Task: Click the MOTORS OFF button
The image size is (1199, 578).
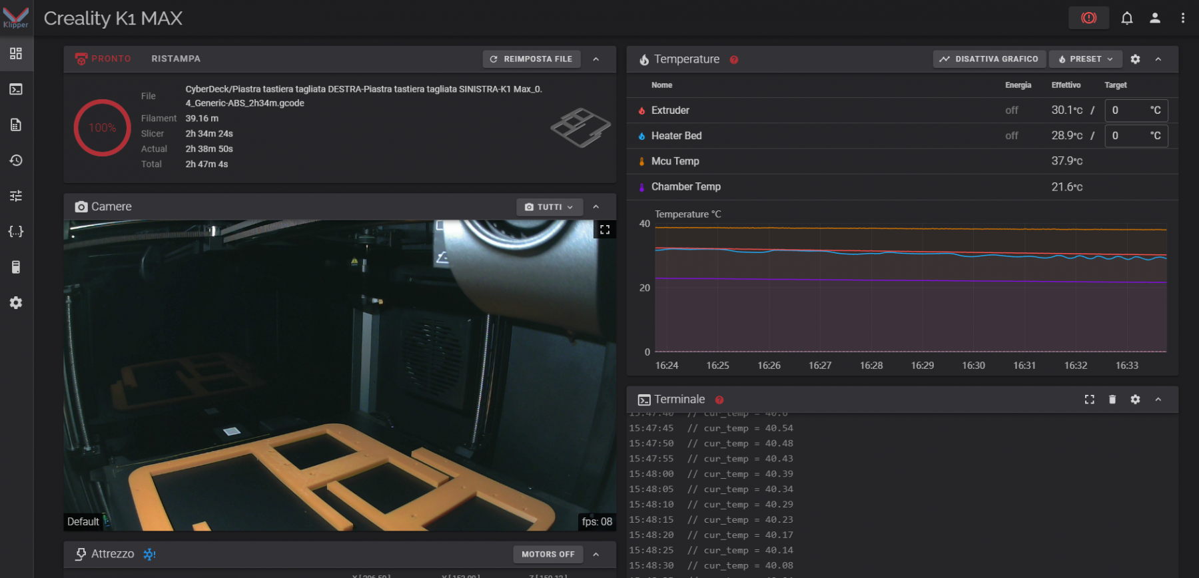Action: click(548, 554)
